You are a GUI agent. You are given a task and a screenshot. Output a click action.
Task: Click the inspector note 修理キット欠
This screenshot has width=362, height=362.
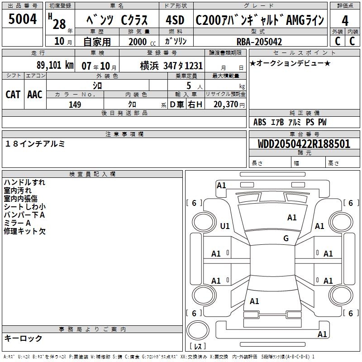(x=25, y=231)
